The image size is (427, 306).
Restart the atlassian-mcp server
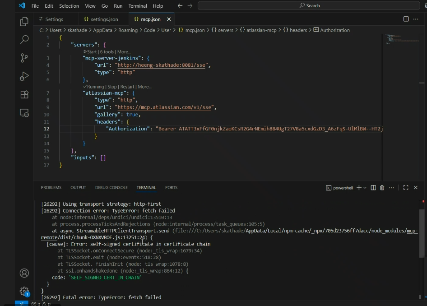(x=127, y=87)
